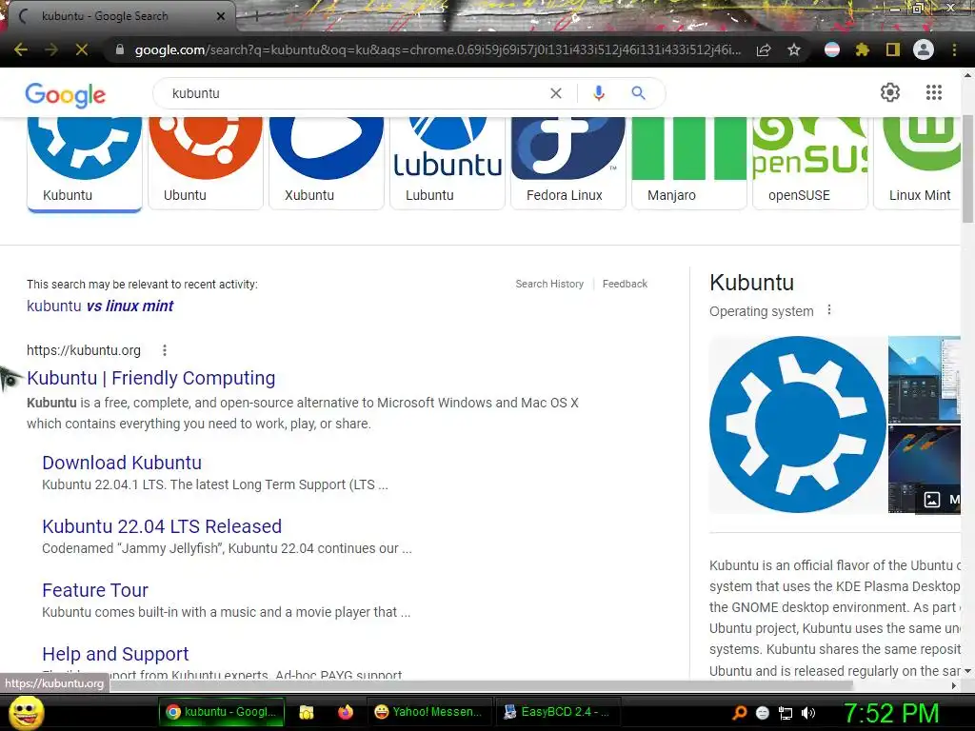Click the 7:52 PM clock
Image resolution: width=975 pixels, height=731 pixels.
pyautogui.click(x=891, y=713)
